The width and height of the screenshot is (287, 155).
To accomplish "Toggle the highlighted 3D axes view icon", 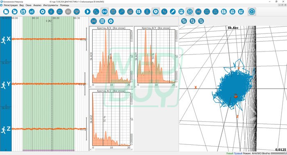I will pyautogui.click(x=156, y=12).
